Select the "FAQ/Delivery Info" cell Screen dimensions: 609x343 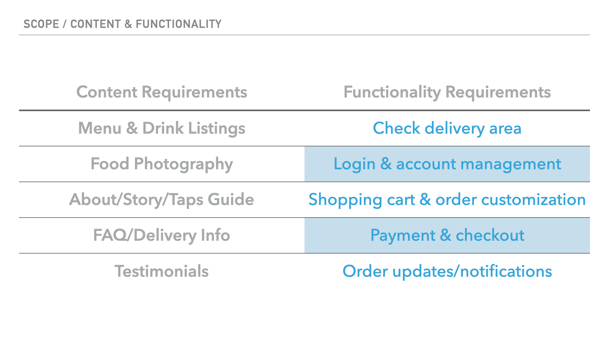[162, 235]
